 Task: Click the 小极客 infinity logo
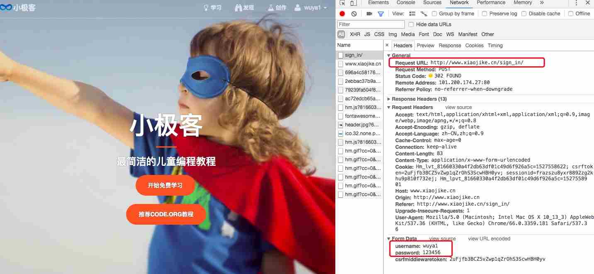(18, 7)
